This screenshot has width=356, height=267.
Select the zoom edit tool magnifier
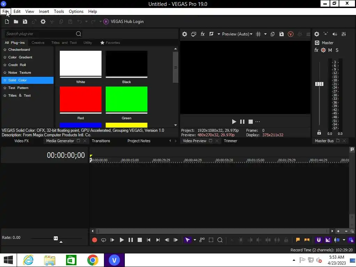coord(220,240)
